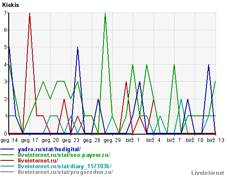
Task: Click the 'geg. 20' x-axis date label
Action: [50, 140]
